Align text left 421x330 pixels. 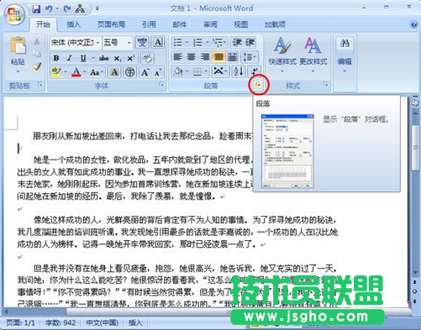[x=177, y=57]
